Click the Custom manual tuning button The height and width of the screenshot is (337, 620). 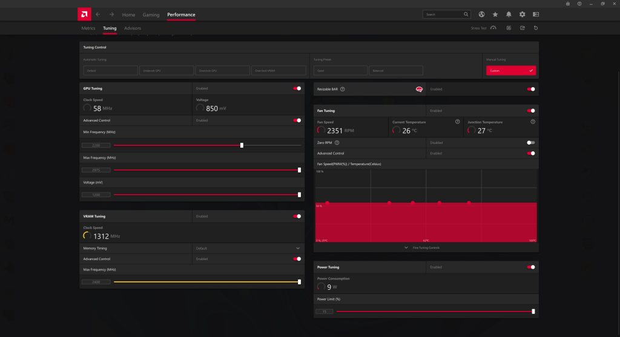pyautogui.click(x=511, y=71)
